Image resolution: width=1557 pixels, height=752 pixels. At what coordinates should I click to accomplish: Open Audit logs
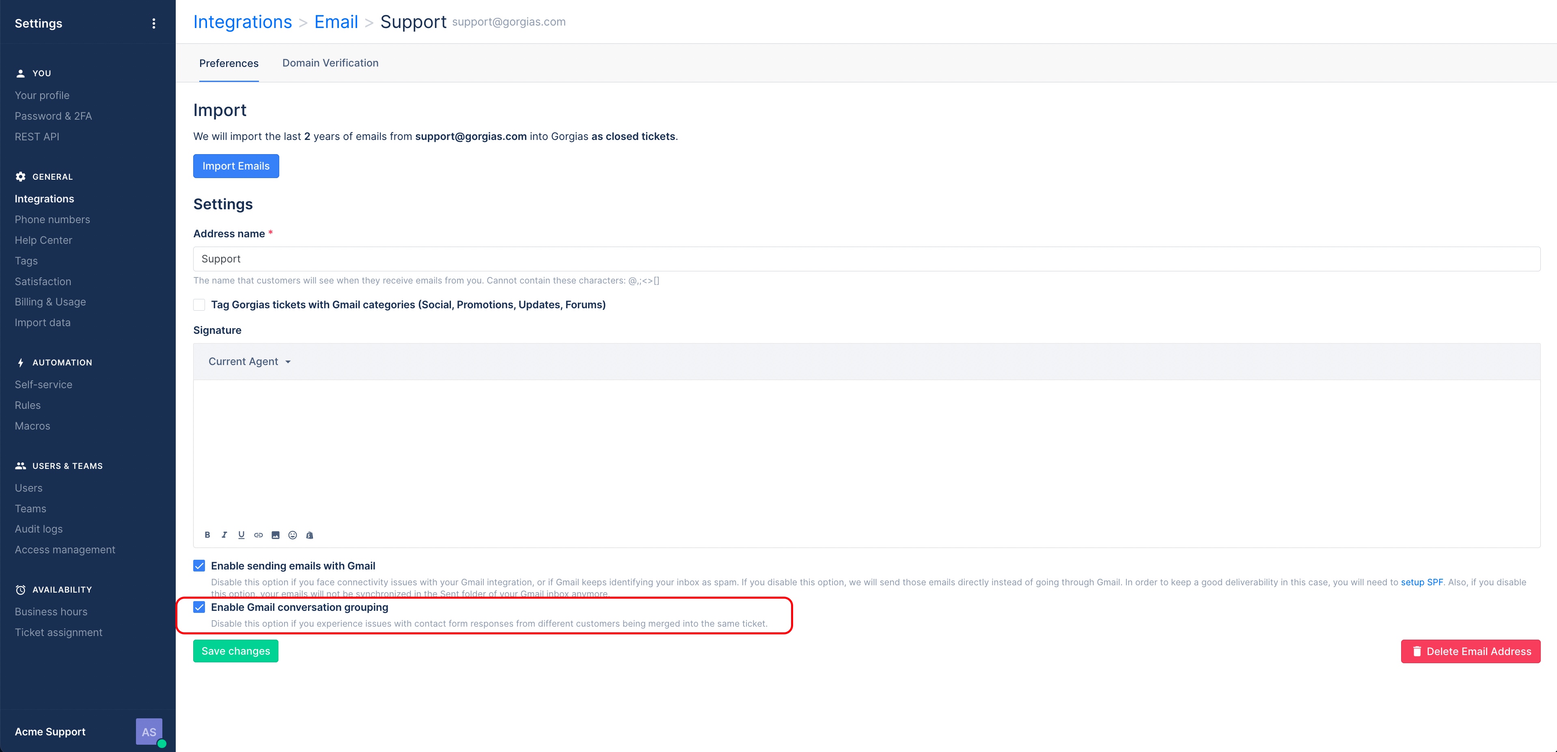39,529
